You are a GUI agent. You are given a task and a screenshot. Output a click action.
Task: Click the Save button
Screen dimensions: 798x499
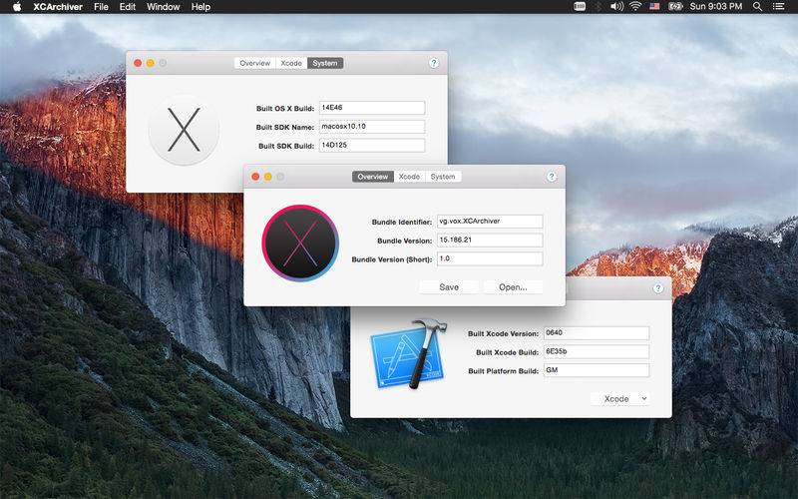click(x=449, y=287)
